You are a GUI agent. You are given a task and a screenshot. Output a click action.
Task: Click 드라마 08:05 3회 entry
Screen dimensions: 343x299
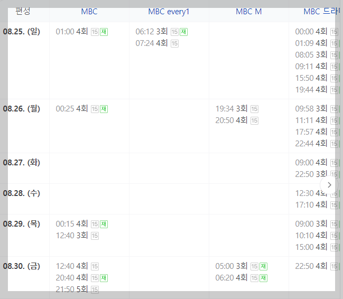pyautogui.click(x=311, y=55)
